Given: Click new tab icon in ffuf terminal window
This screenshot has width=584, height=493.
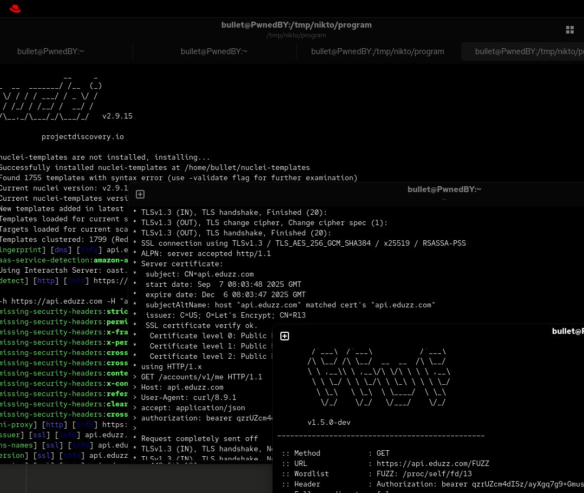Looking at the screenshot, I should pyautogui.click(x=285, y=336).
